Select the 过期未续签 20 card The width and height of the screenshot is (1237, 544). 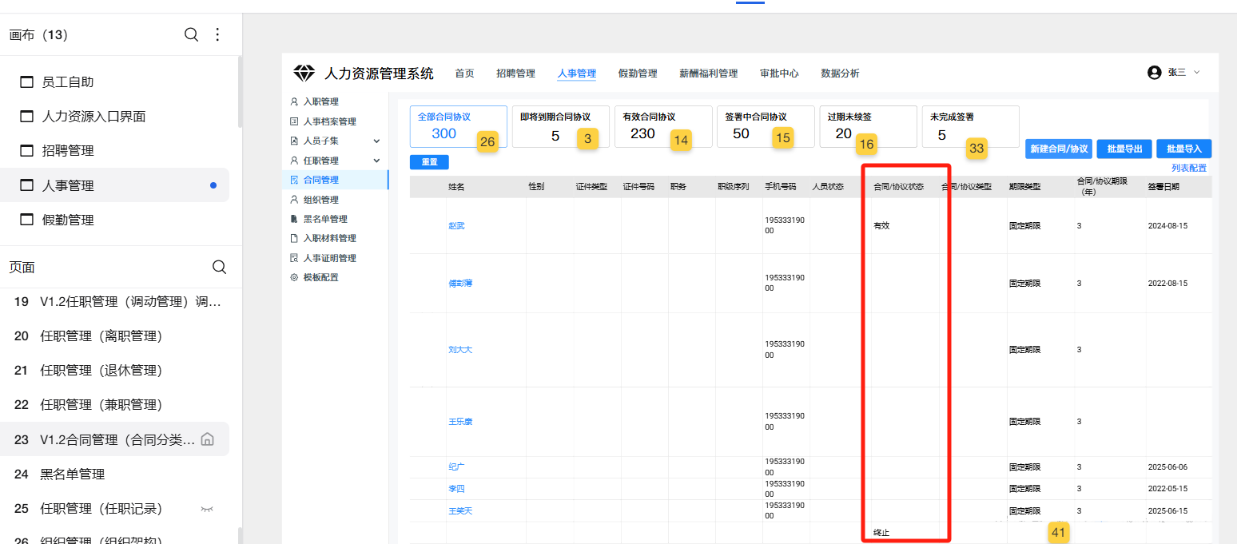(x=868, y=126)
